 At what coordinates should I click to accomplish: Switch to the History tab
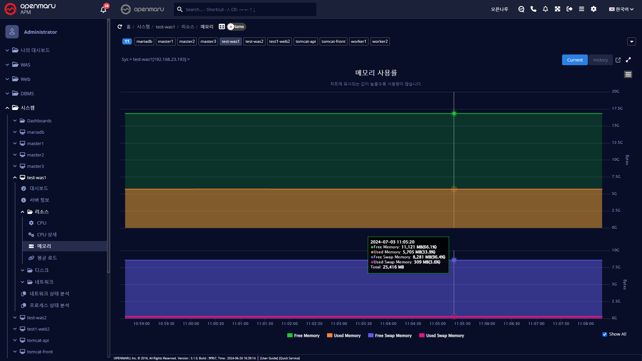601,60
